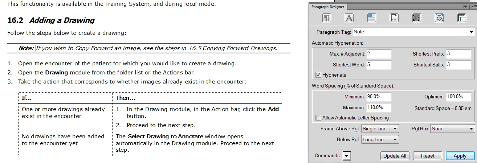This screenshot has width=477, height=163.
Task: Open Basic paragraph properties (pilcrow icon)
Action: 327,18
